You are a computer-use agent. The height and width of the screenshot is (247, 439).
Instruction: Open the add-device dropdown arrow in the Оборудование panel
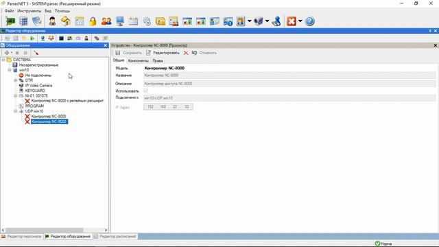12,53
